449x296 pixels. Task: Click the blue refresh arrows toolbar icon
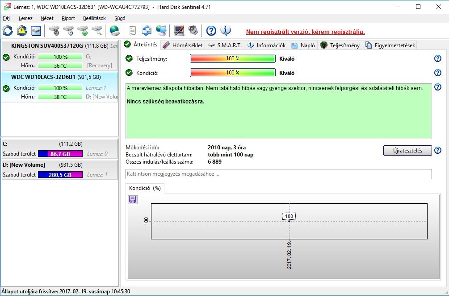[8, 31]
